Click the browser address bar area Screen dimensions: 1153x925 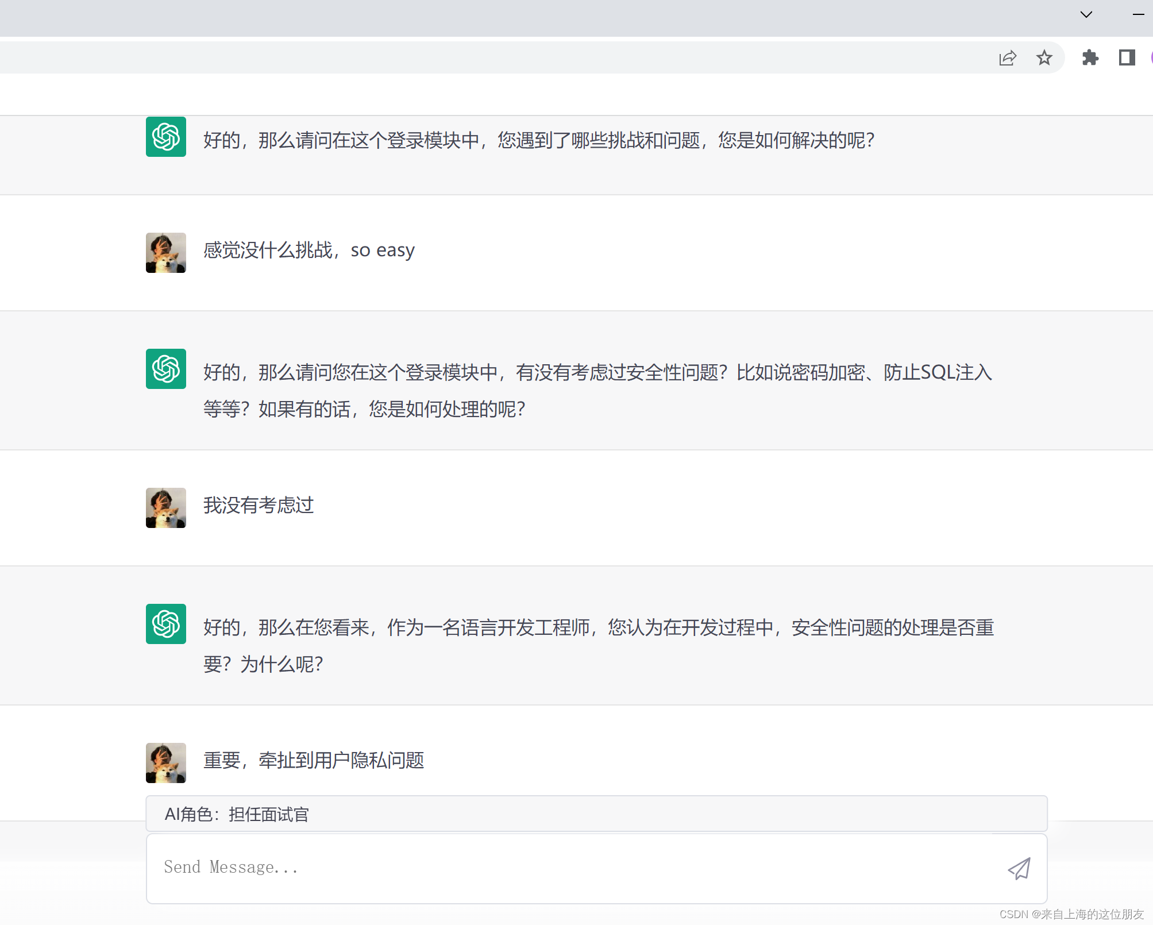(x=460, y=58)
